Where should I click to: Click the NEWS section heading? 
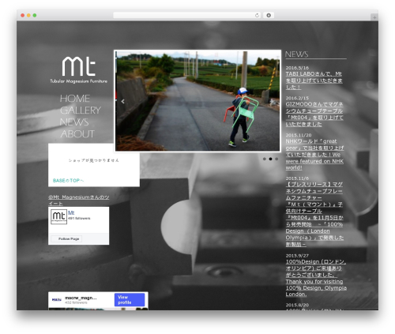click(296, 54)
